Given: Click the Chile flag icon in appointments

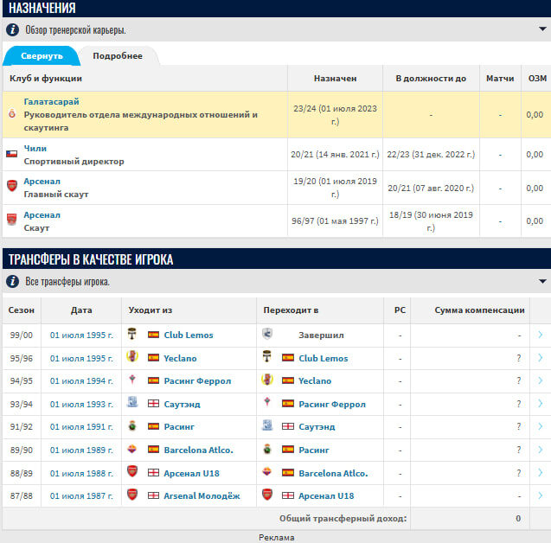Looking at the screenshot, I should coord(11,154).
